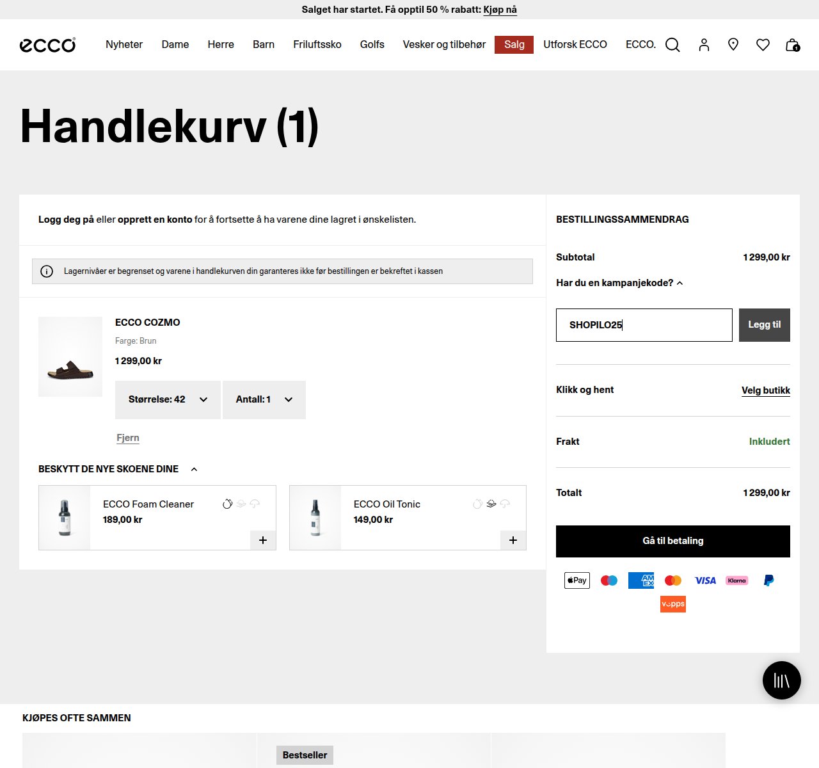This screenshot has height=768, width=819.
Task: Open the Nyheter menu
Action: 124,44
